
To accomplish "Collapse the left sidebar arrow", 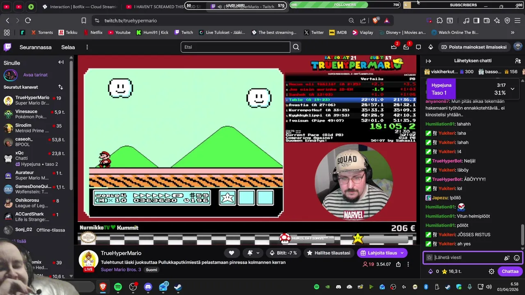I will pyautogui.click(x=61, y=62).
